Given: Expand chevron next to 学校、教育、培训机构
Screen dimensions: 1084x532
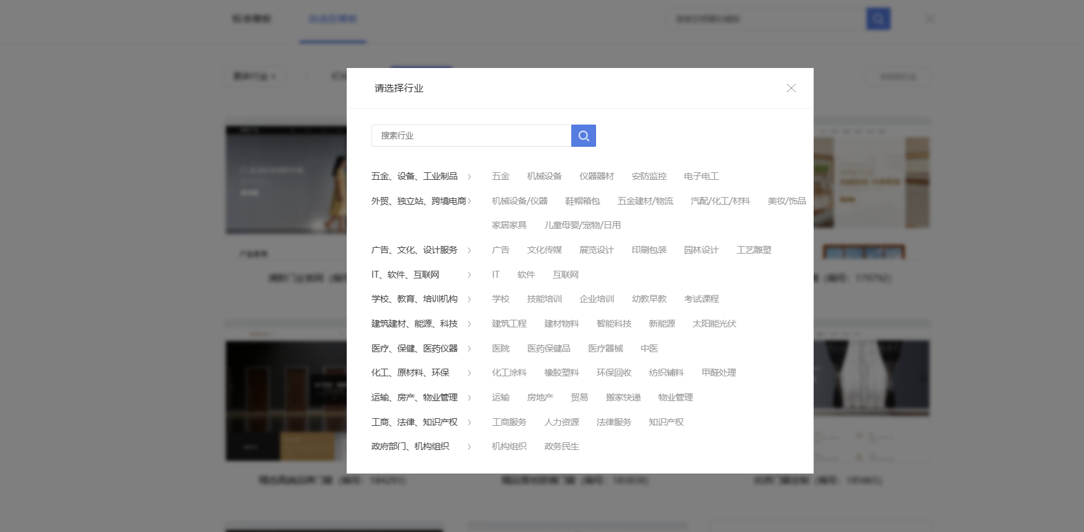Looking at the screenshot, I should [469, 299].
